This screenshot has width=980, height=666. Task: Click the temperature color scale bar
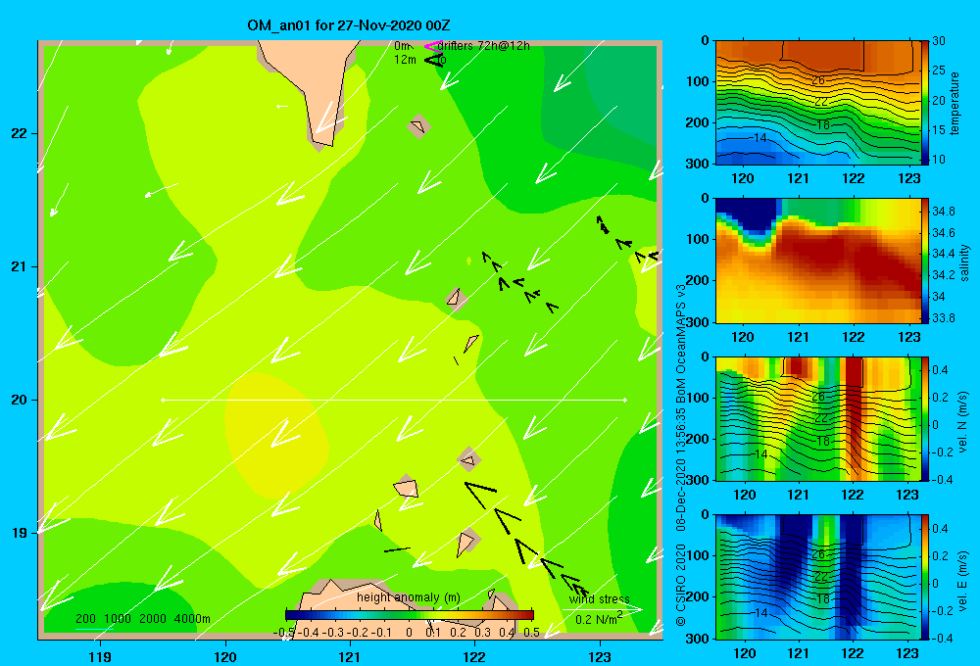click(x=924, y=103)
